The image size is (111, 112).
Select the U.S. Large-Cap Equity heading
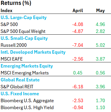coord(24,18)
